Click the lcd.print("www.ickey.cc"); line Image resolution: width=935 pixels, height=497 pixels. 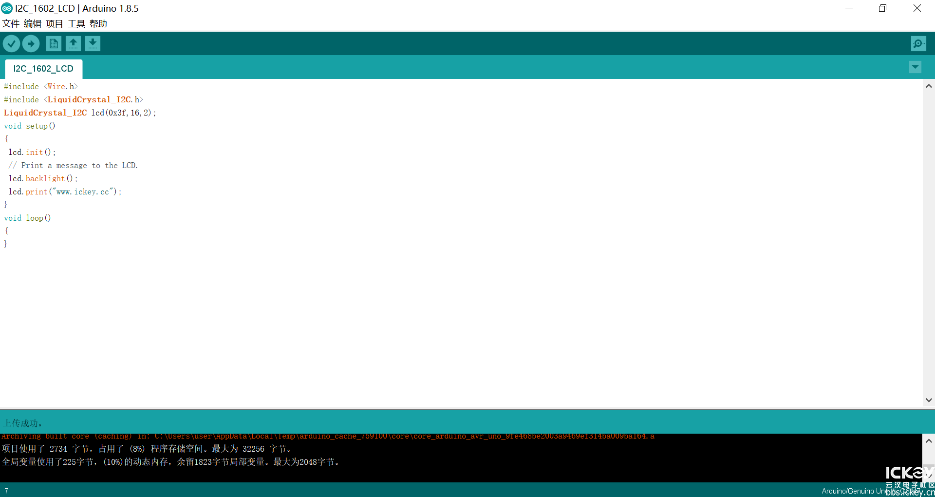pos(65,191)
